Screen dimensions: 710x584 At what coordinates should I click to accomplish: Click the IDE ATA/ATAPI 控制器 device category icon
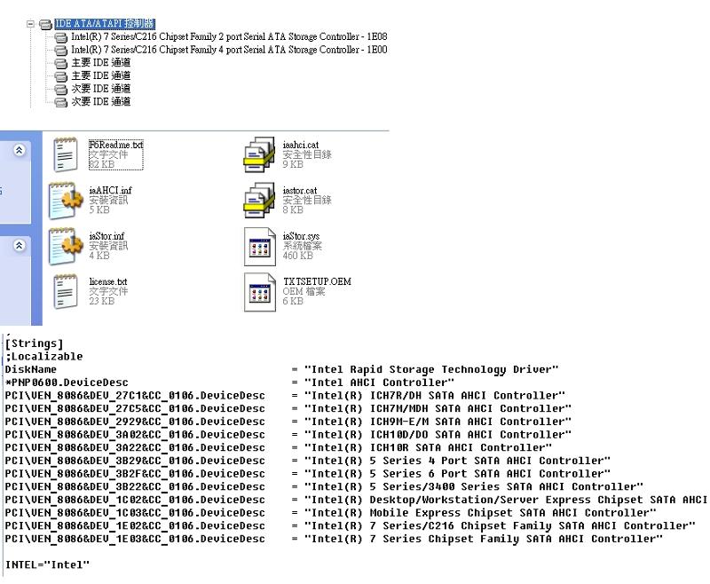(x=45, y=24)
